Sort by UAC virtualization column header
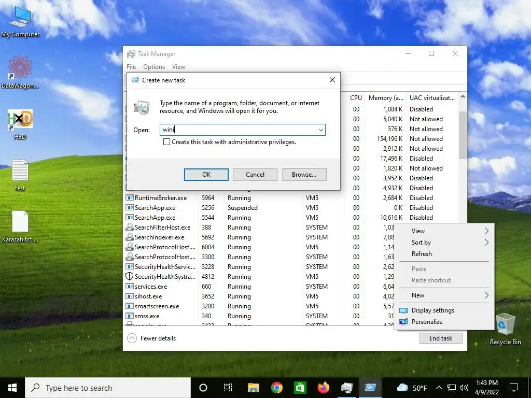Screen dimensions: 531x398 pos(432,98)
